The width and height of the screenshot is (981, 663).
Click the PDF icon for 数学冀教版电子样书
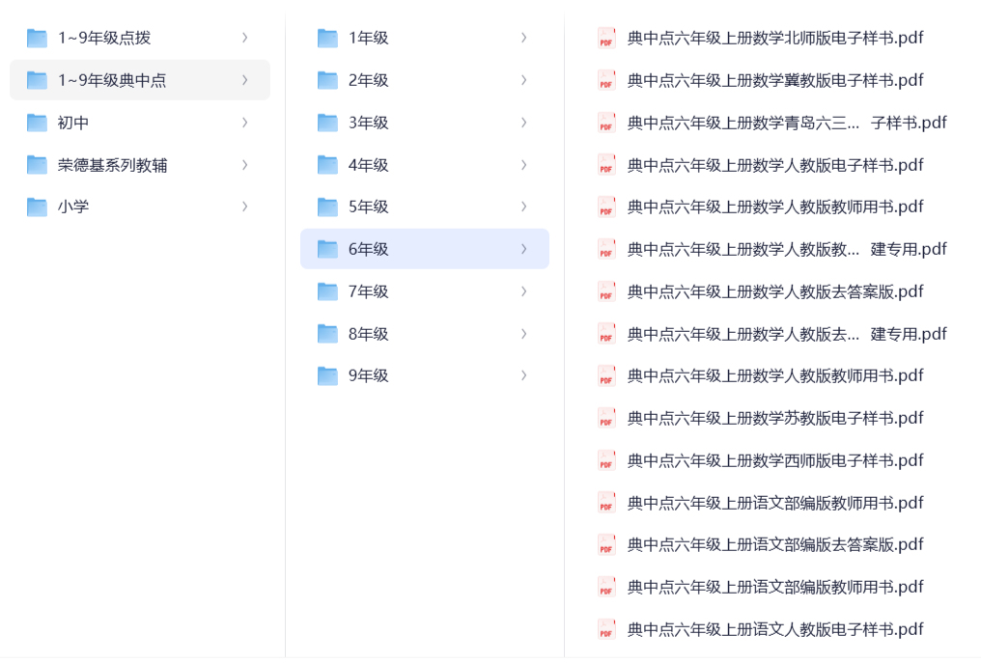606,80
